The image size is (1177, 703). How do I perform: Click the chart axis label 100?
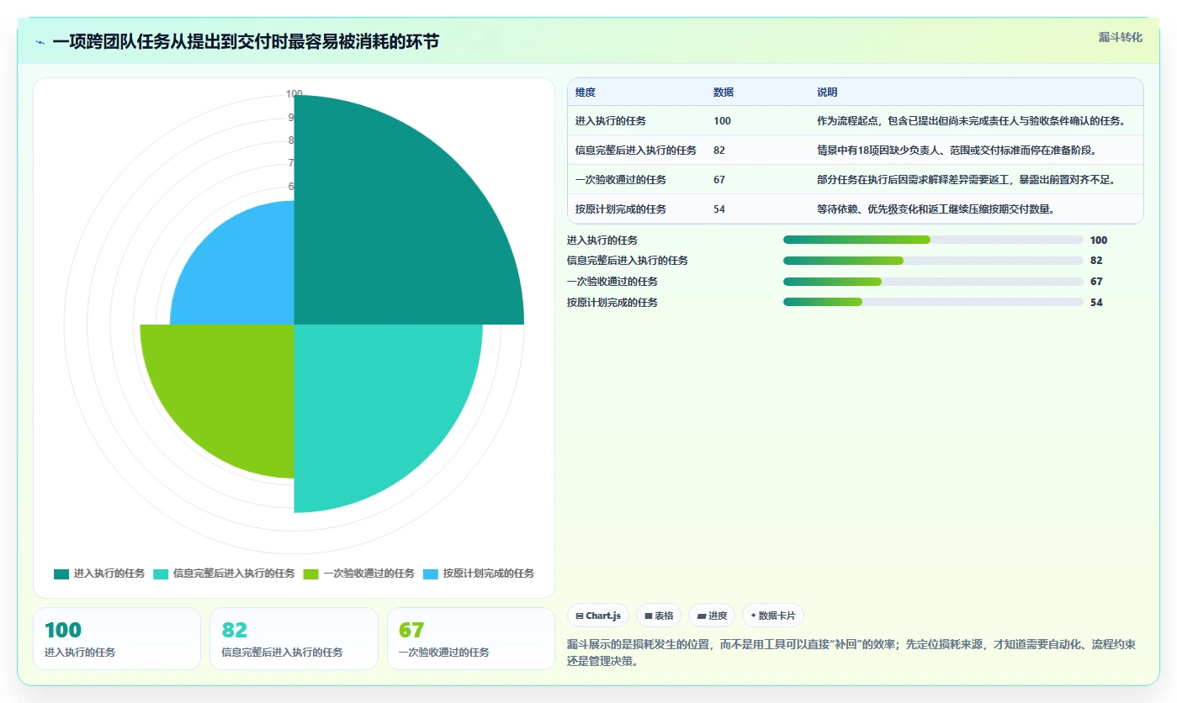point(294,94)
